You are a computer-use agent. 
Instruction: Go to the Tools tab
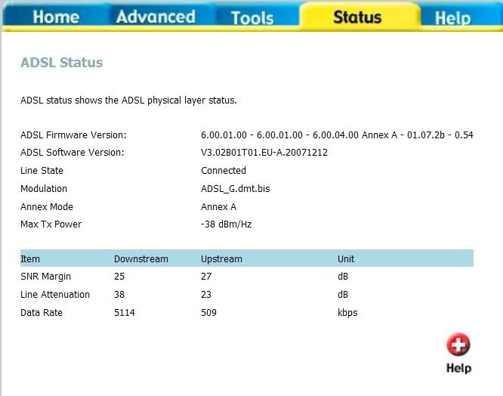[252, 17]
